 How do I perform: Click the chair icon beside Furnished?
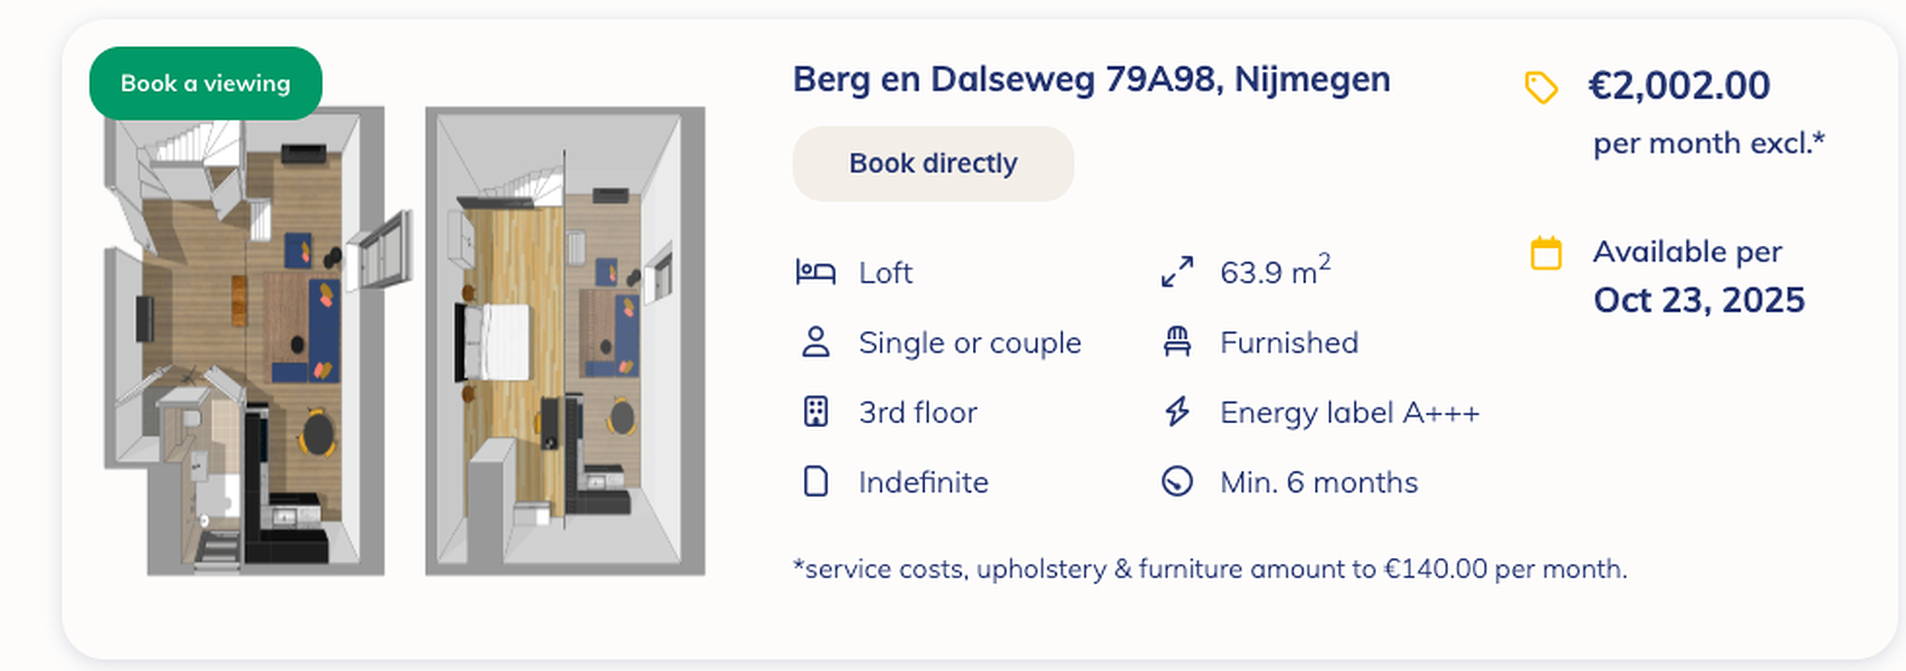(1177, 342)
